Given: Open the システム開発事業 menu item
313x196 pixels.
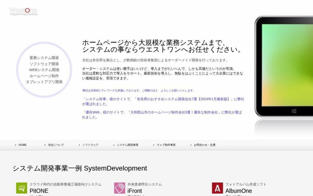Looking at the screenshot, I should click(x=127, y=145).
